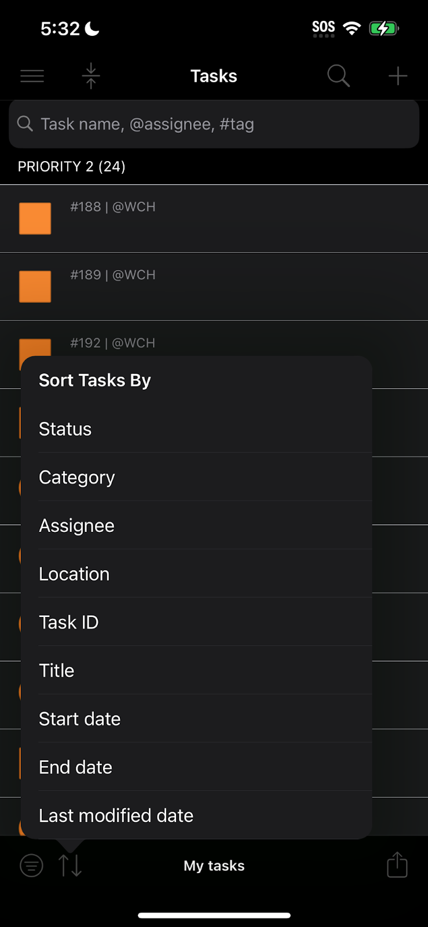This screenshot has width=428, height=927.
Task: Tap the collapse sections icon
Action: (91, 76)
